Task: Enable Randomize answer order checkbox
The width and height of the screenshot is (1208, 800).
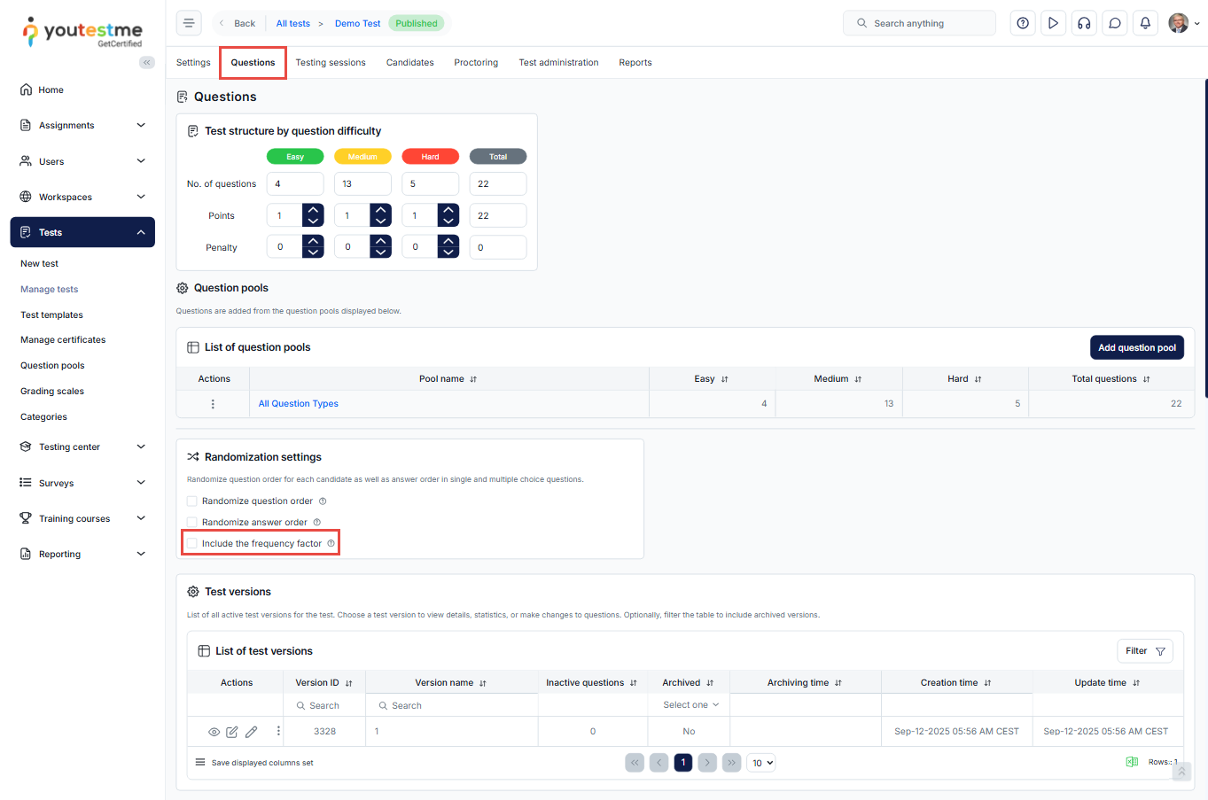Action: coord(192,523)
